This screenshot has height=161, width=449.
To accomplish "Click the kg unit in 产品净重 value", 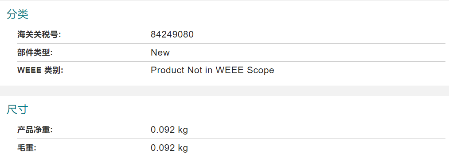I will [183, 130].
